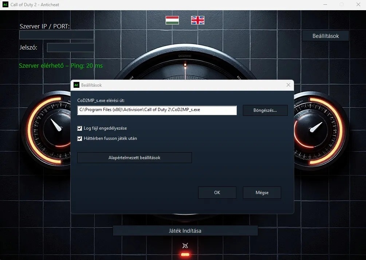Reset with Alapértelmezett beállítások button

[134, 158]
